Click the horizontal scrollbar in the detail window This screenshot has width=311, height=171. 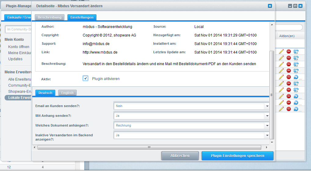(x=149, y=147)
